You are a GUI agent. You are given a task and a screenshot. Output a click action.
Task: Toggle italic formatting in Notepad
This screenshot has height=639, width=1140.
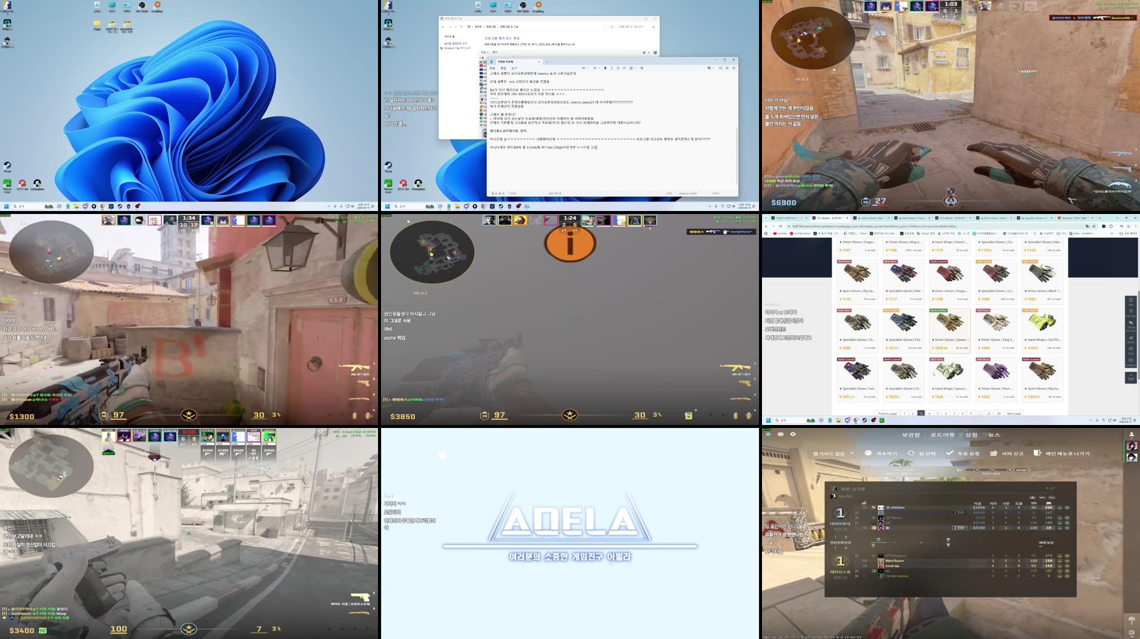[611, 68]
